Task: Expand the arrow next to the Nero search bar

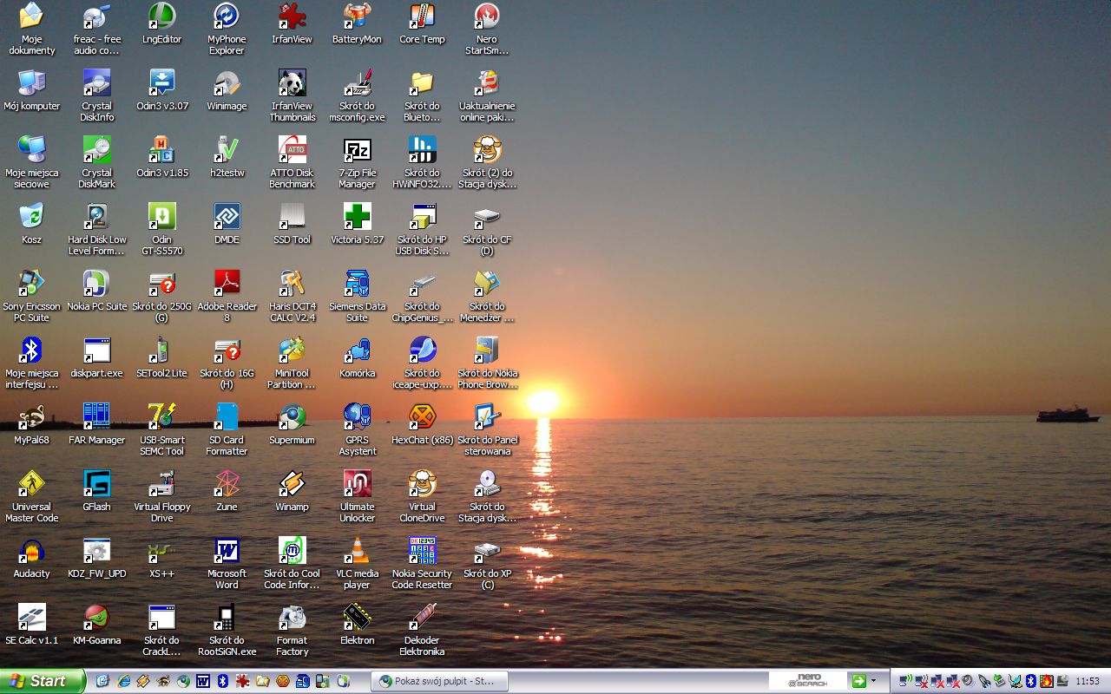Action: pyautogui.click(x=873, y=680)
